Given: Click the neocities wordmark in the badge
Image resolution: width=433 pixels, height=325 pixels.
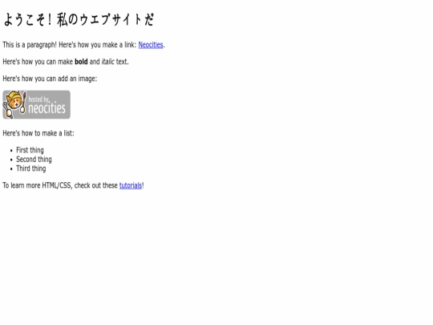Looking at the screenshot, I should pos(47,108).
